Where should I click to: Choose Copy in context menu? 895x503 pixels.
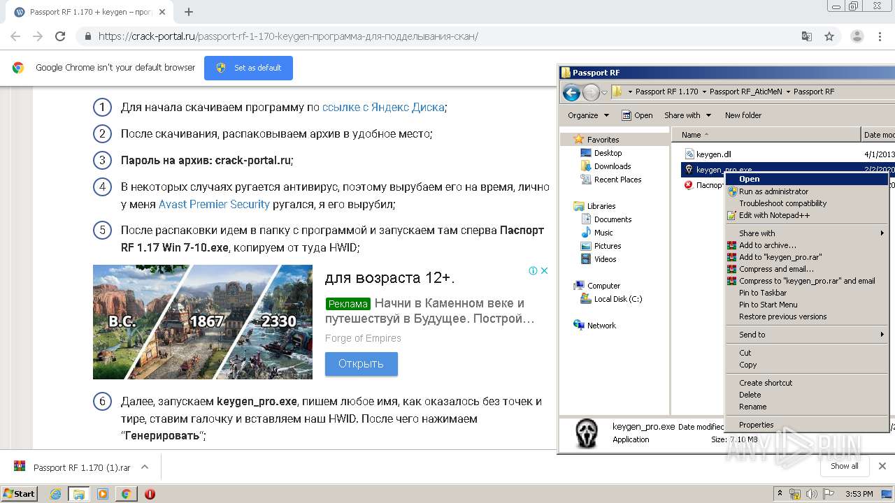point(806,365)
